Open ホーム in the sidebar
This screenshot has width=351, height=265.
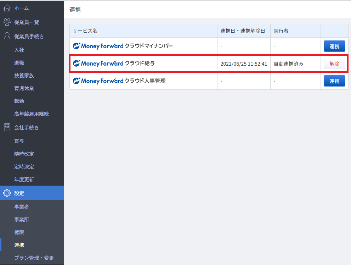click(x=22, y=8)
